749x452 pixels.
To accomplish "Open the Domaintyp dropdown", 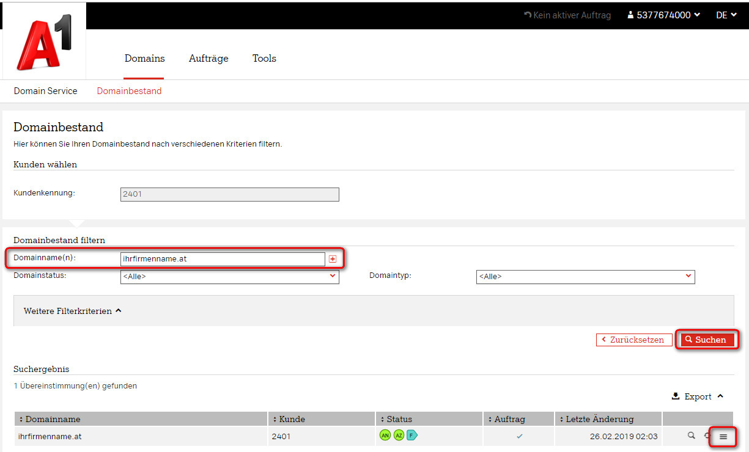I will 586,276.
